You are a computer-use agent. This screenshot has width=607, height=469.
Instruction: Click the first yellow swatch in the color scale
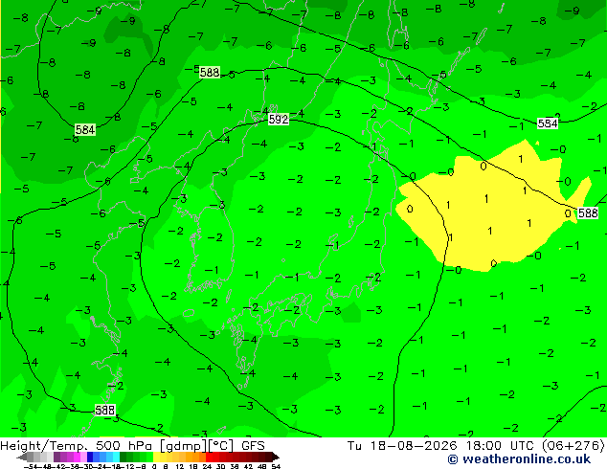click(156, 457)
